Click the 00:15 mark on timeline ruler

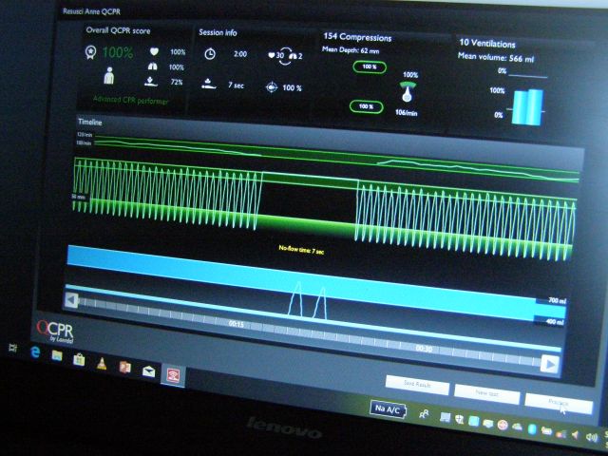pos(237,324)
